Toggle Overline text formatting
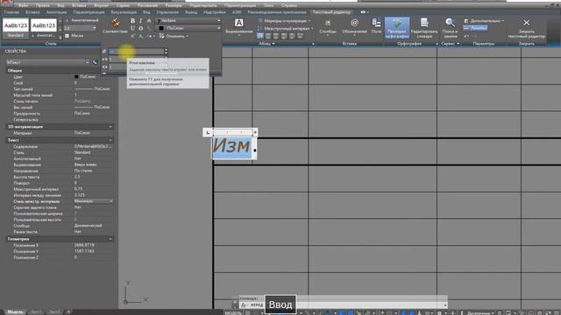561x315 pixels. point(140,28)
